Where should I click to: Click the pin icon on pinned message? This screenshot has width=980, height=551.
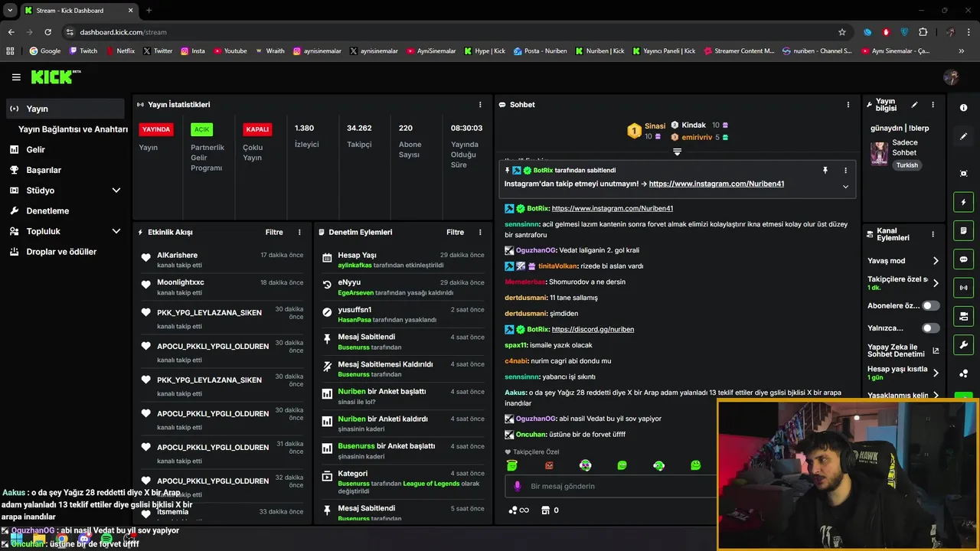coord(825,170)
